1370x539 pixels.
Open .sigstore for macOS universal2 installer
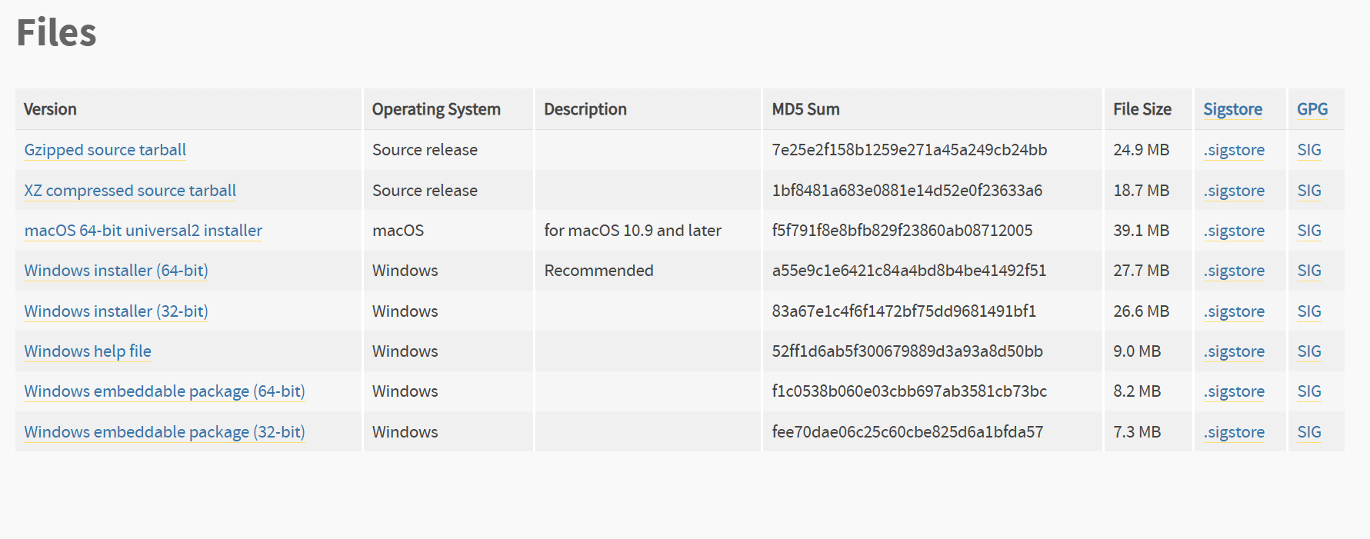click(x=1234, y=231)
